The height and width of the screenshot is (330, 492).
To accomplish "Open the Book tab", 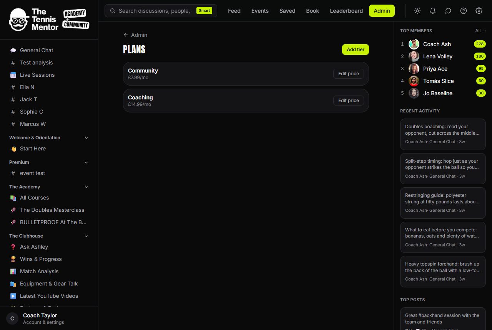I will pos(312,11).
